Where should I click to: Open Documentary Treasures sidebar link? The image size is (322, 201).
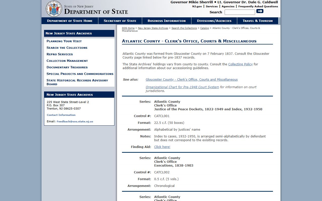(67, 67)
